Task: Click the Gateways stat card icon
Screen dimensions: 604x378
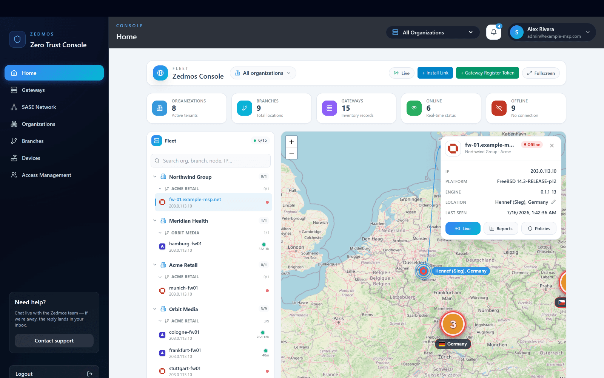Action: tap(330, 108)
